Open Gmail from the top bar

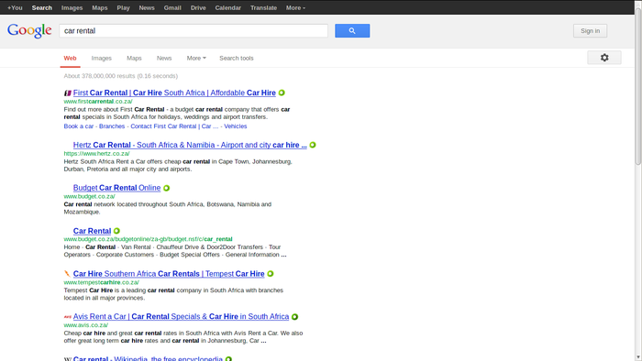(172, 7)
